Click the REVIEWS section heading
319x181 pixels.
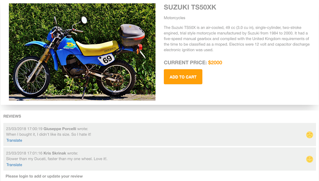point(12,116)
